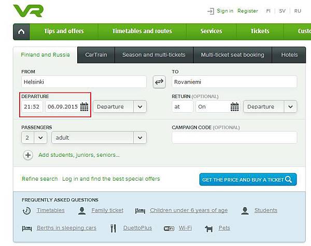Swap From and To stations
Image resolution: width=311 pixels, height=246 pixels.
tap(159, 82)
